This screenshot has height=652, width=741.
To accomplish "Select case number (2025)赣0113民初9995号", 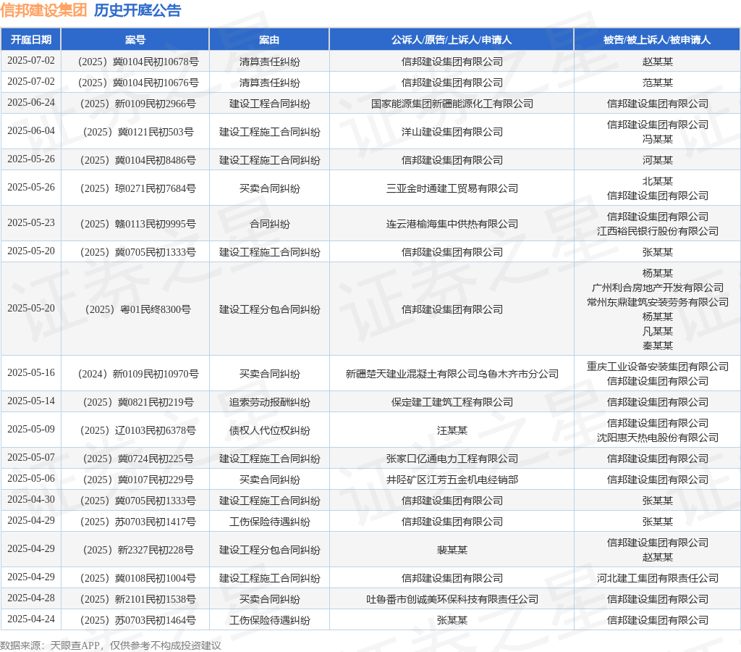I will (138, 224).
